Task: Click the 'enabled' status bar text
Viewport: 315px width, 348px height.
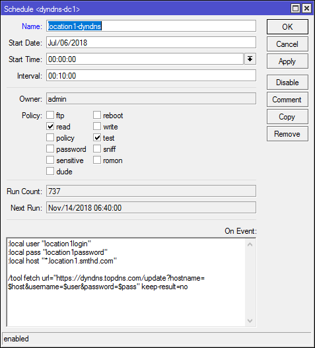Action: [17, 339]
